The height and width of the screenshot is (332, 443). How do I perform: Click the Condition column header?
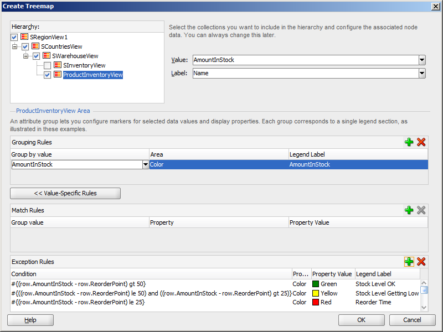coord(151,274)
